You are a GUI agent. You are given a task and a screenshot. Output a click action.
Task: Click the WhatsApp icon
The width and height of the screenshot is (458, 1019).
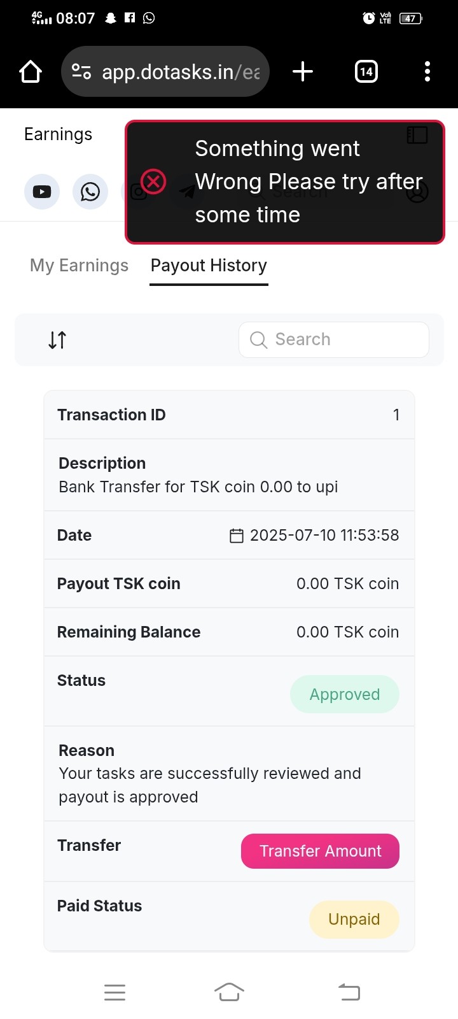(90, 192)
